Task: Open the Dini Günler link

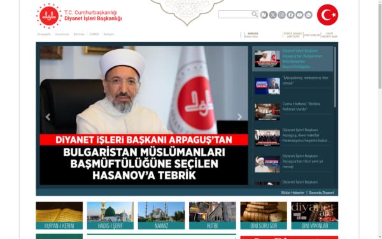Action: 312,35
